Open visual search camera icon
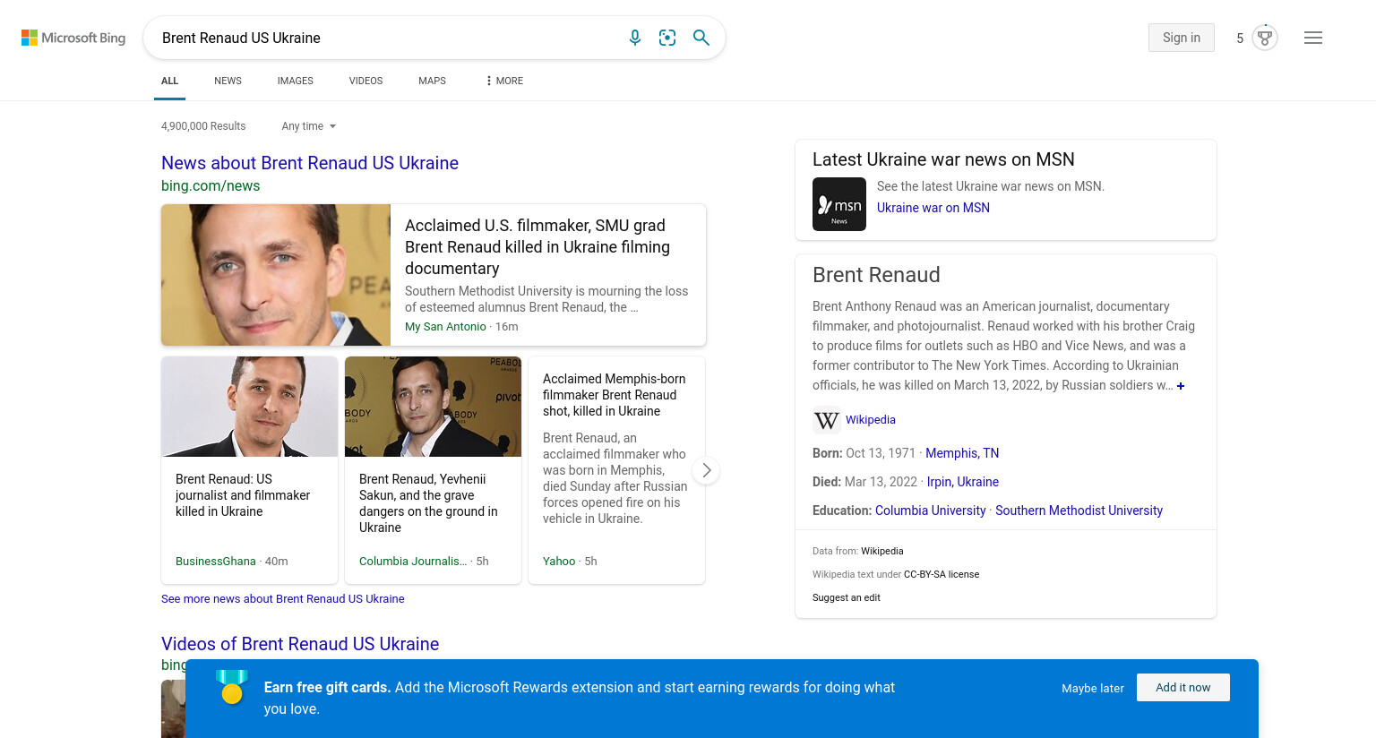1376x738 pixels. pyautogui.click(x=667, y=38)
